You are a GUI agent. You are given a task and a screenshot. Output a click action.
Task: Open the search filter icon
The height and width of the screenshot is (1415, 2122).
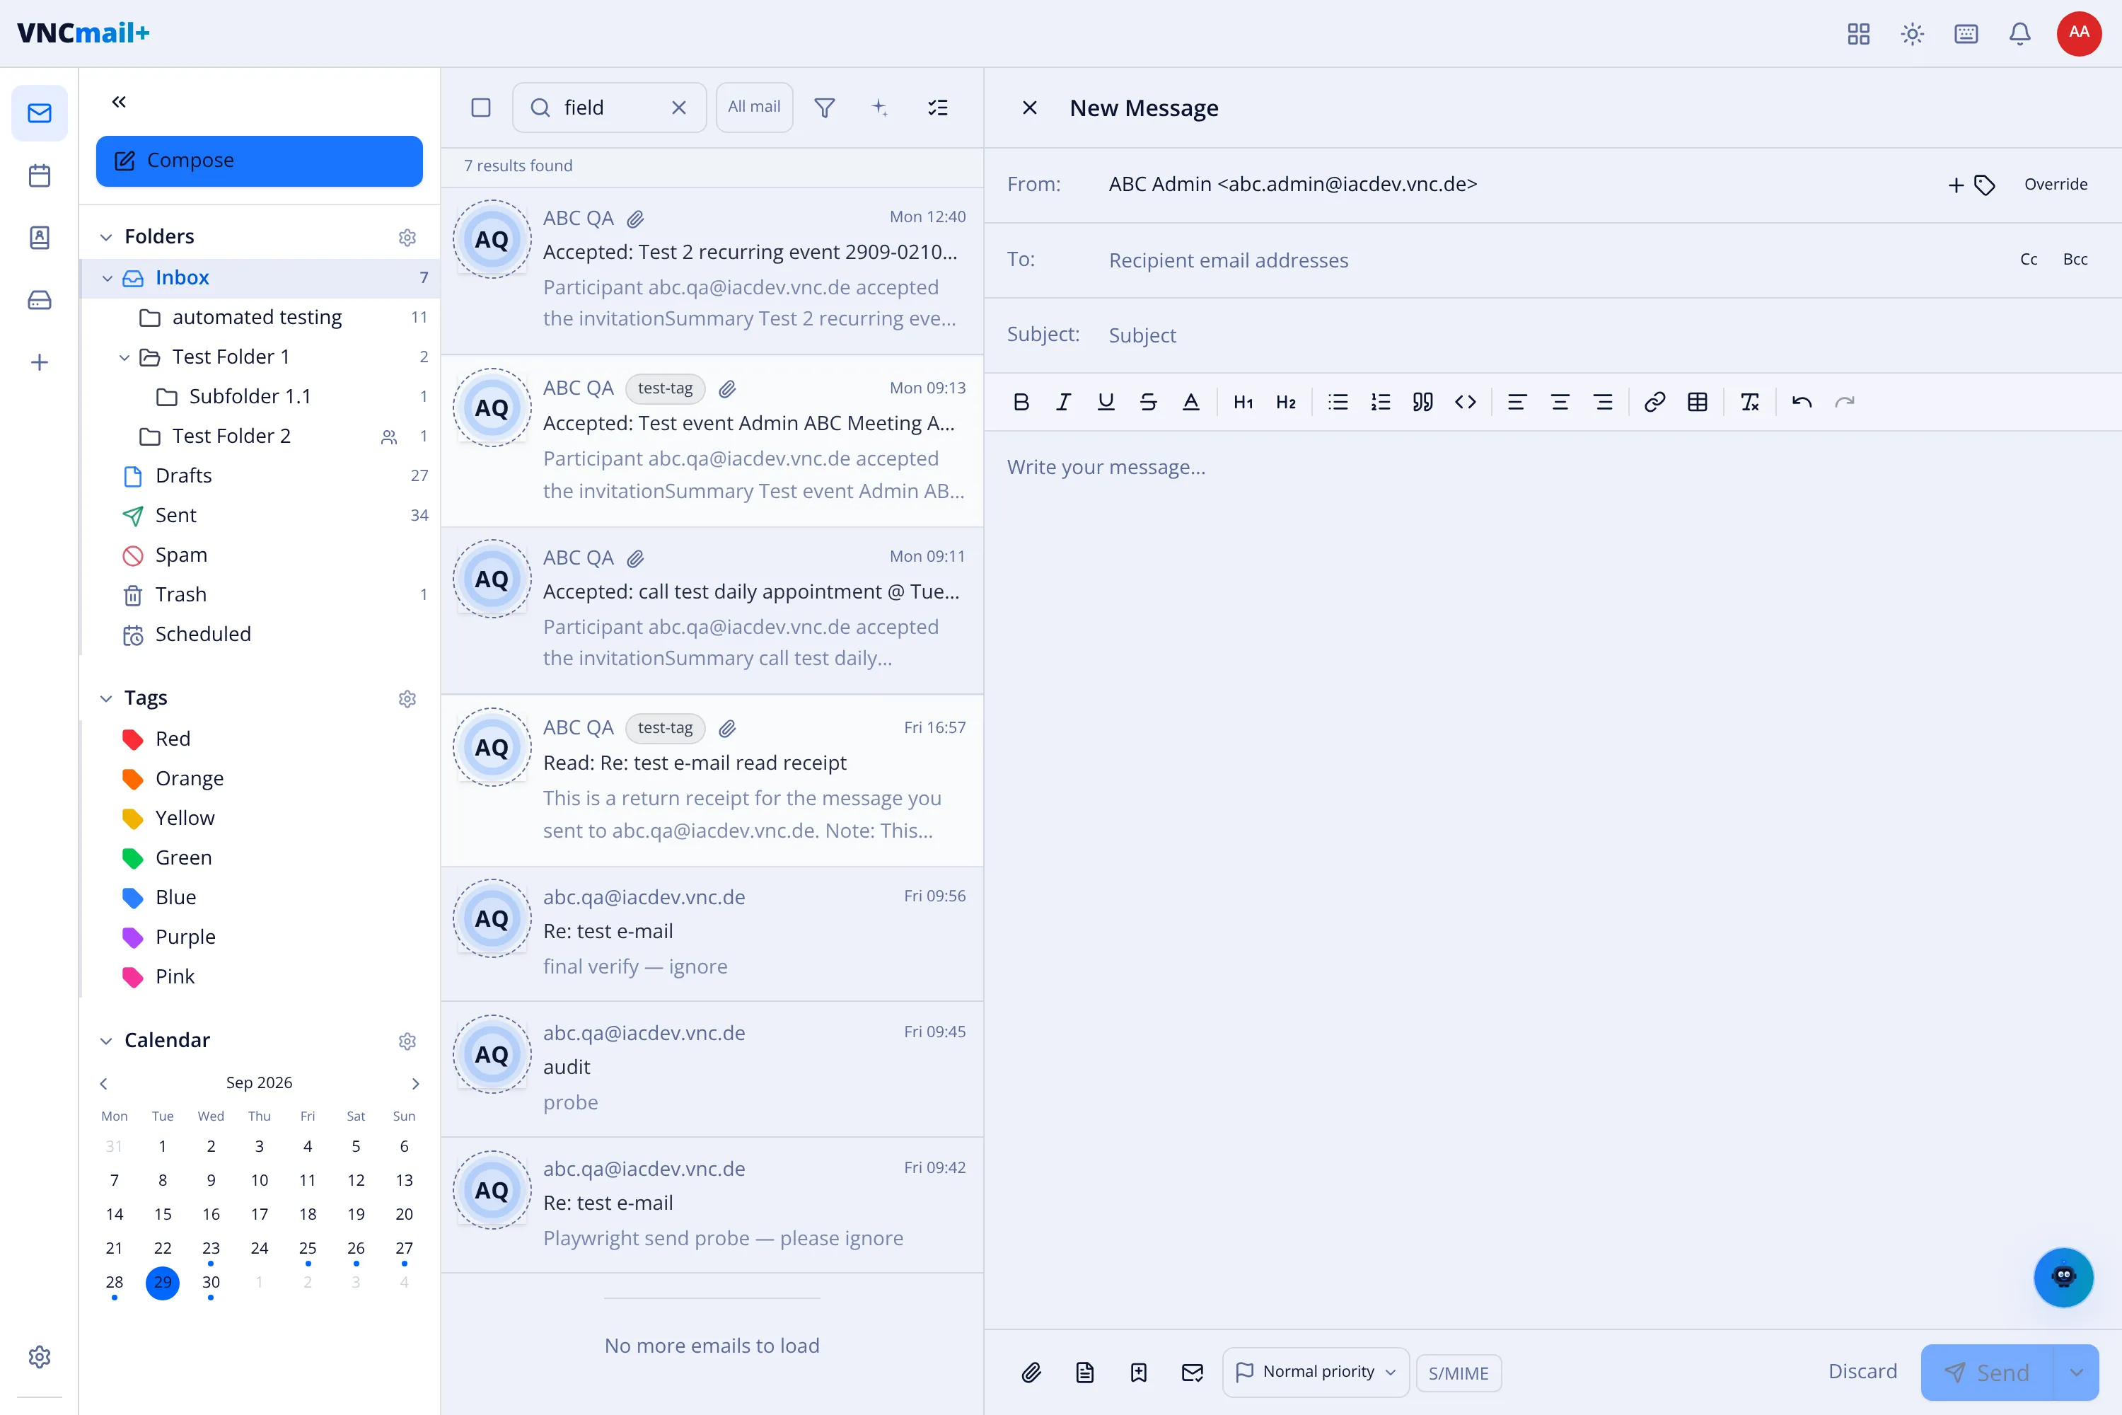tap(825, 108)
